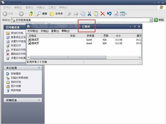The image size is (166, 124).
Task: Select the first 测试页 print job
Action: tap(33, 40)
